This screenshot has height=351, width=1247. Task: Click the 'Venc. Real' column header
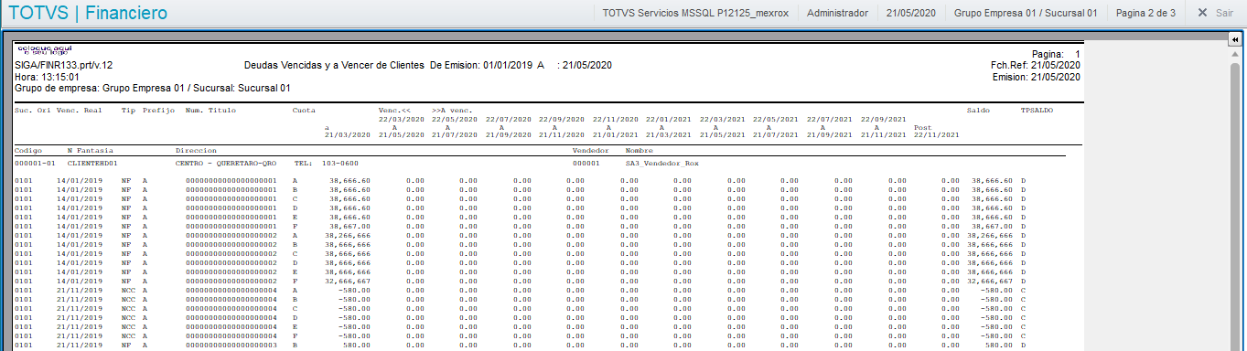pos(79,110)
